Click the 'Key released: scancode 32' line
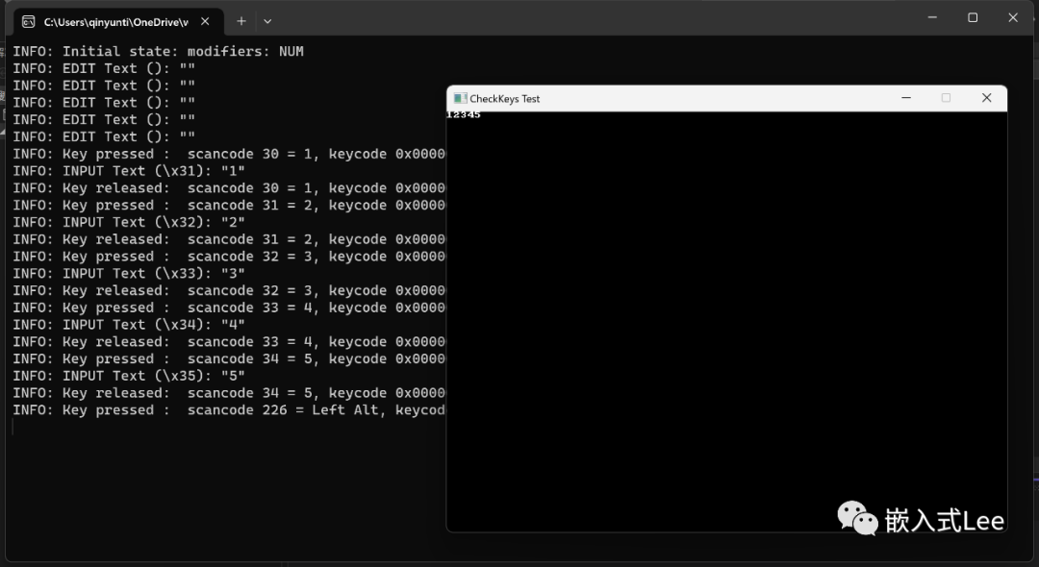 [229, 290]
